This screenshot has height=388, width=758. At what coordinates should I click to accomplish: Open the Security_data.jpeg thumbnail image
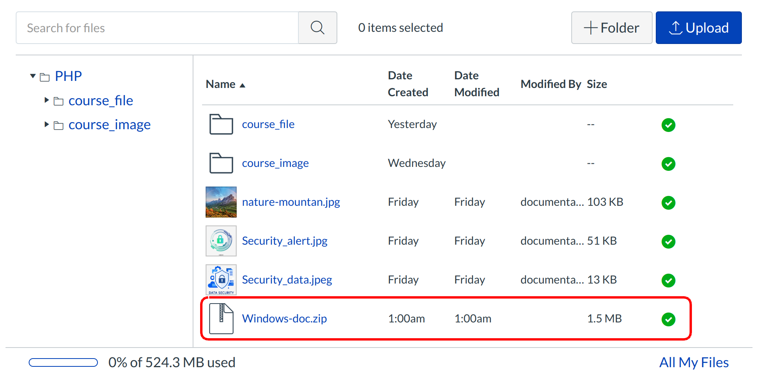[221, 280]
